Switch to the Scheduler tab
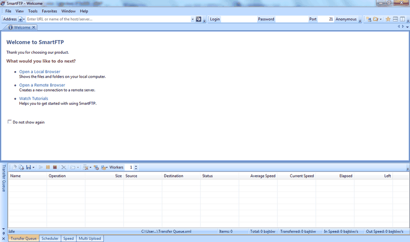Image resolution: width=410 pixels, height=242 pixels. click(50, 238)
